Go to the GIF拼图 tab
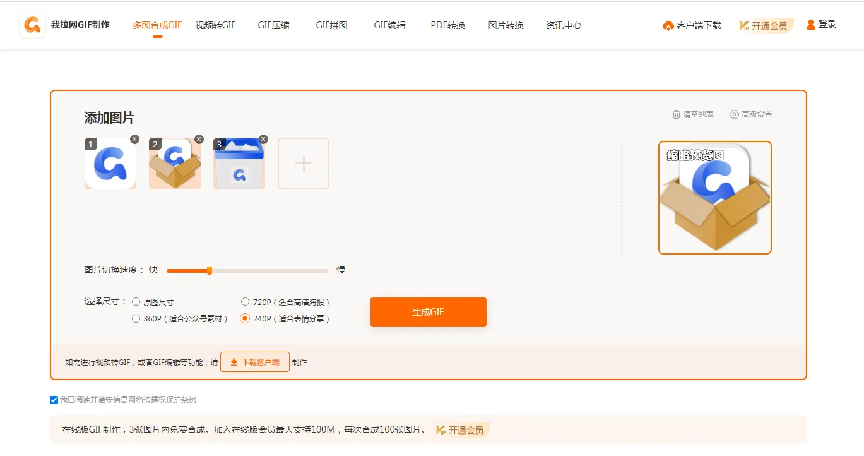The height and width of the screenshot is (456, 864). click(332, 25)
